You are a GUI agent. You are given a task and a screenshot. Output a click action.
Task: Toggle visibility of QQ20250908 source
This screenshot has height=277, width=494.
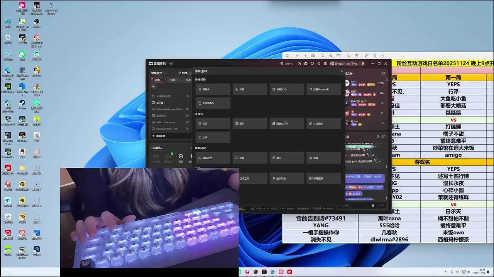pos(187,129)
